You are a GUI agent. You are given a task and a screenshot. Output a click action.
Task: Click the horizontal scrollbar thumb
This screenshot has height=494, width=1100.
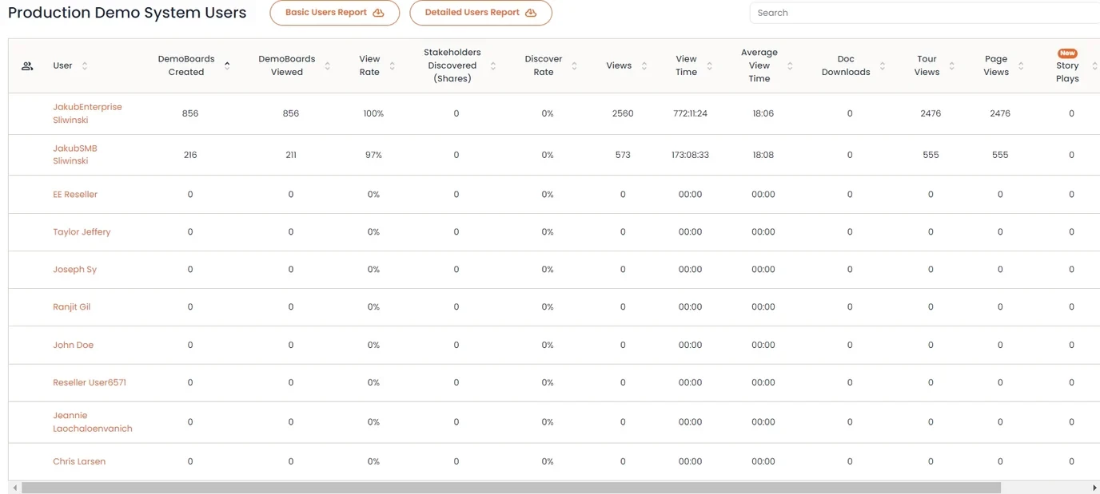[512, 488]
